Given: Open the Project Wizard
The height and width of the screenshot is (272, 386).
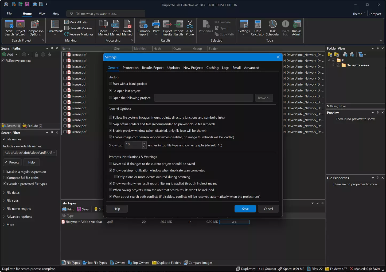Looking at the screenshot, I should coord(20,28).
